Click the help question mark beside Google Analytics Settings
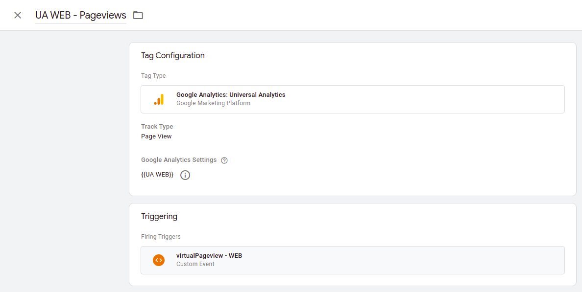Image resolution: width=582 pixels, height=292 pixels. [224, 160]
